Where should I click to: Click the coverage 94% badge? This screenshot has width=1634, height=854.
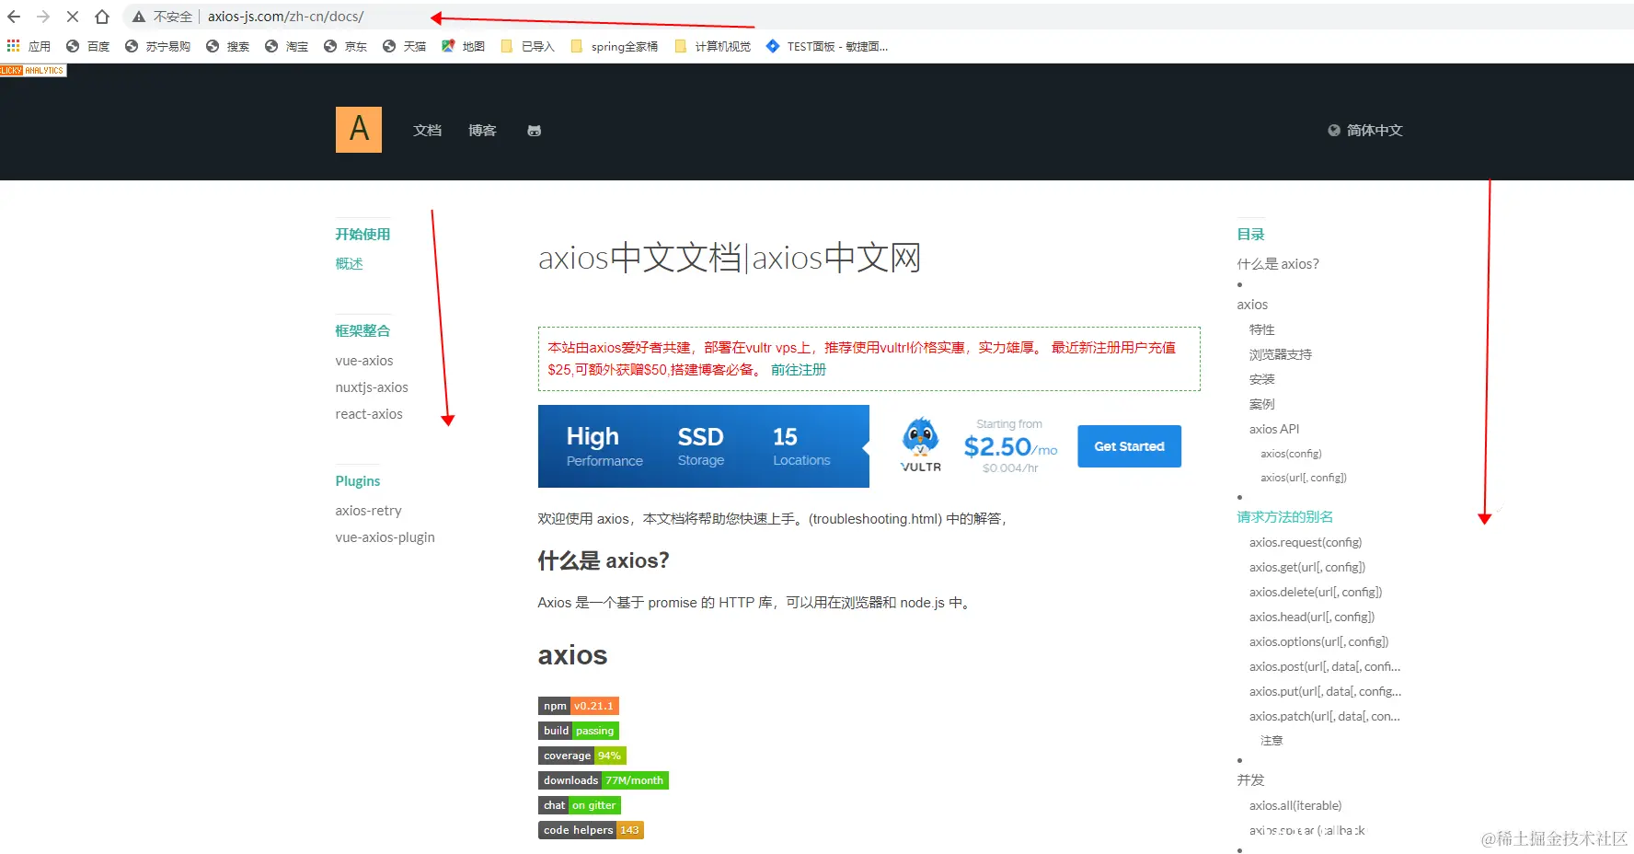coord(582,756)
